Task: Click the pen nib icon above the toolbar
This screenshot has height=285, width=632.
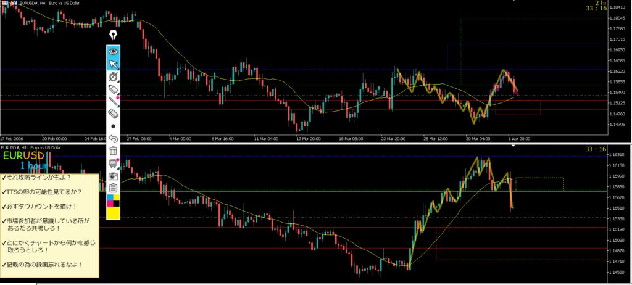Action: (113, 35)
